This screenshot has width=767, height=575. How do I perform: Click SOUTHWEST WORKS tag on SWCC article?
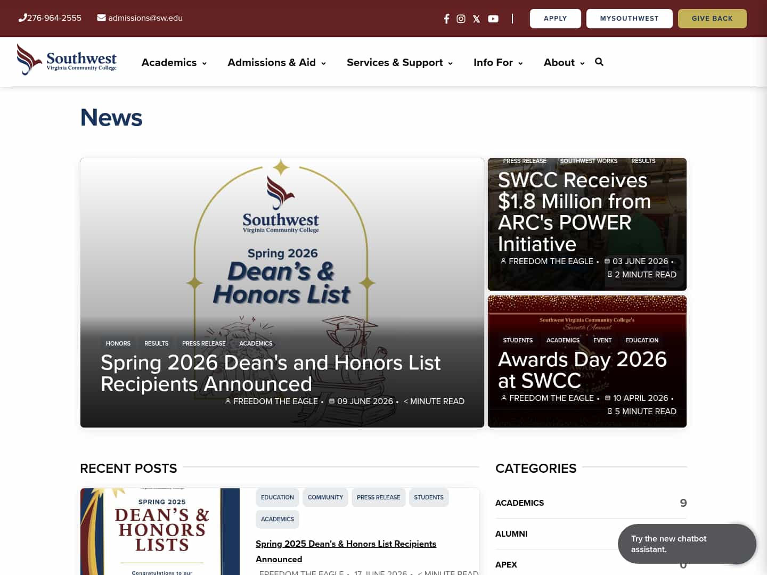click(589, 161)
